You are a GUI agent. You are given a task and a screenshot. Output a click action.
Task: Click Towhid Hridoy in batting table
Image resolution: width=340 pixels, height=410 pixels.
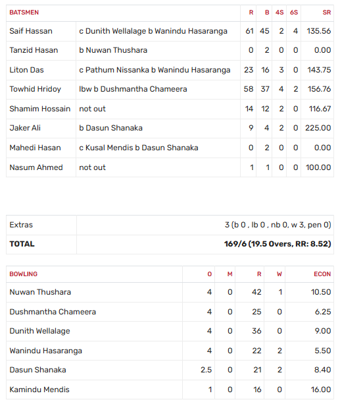[36, 89]
